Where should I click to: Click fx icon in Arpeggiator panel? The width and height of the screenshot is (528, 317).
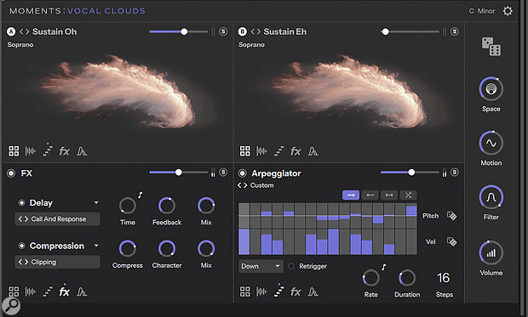click(296, 292)
